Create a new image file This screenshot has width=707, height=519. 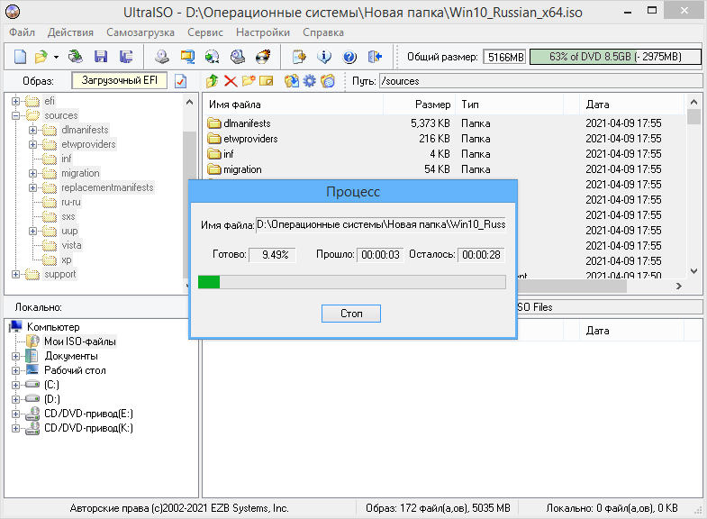pos(21,57)
